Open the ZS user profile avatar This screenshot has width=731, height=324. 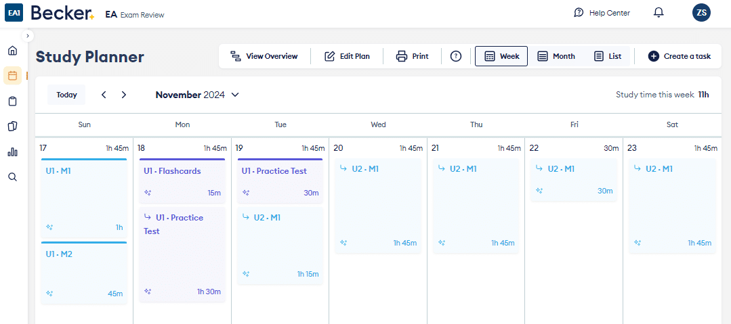[702, 13]
